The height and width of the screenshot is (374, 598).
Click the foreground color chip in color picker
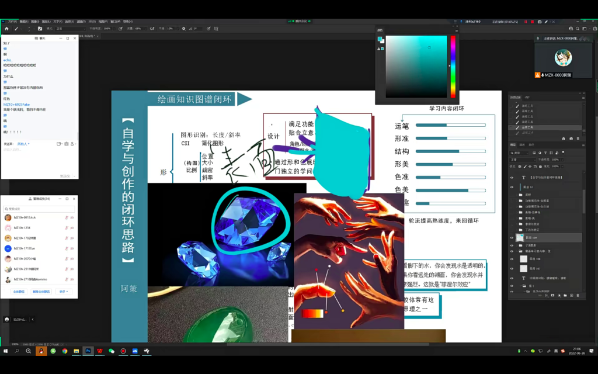point(380,40)
